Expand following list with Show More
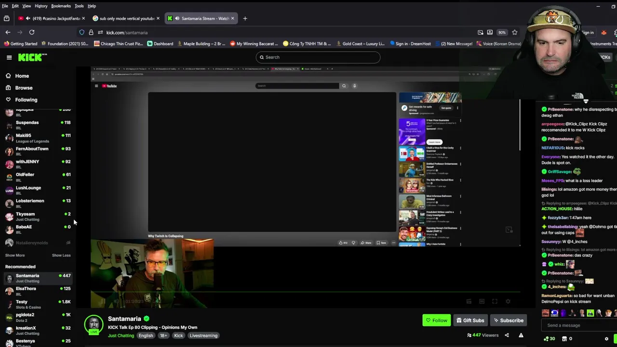Viewport: 617px width, 347px height. point(15,255)
